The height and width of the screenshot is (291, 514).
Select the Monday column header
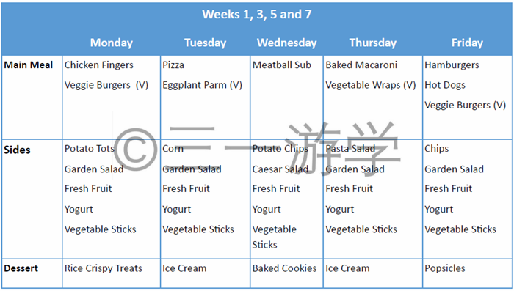112,43
